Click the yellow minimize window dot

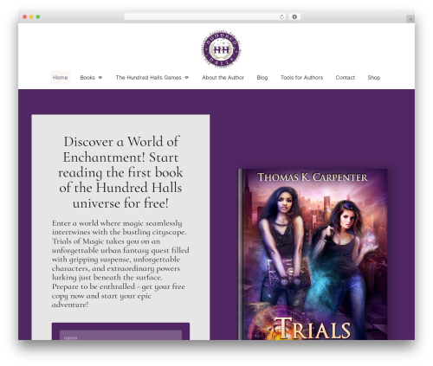tap(31, 17)
